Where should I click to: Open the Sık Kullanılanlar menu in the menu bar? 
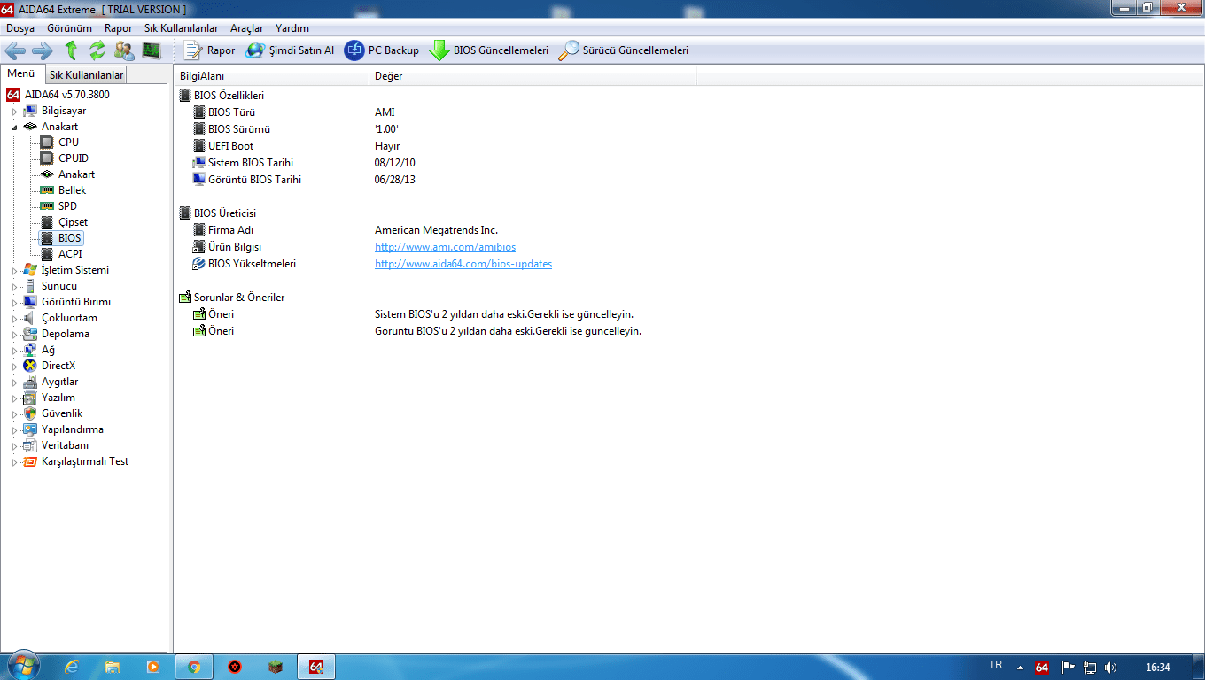pos(181,28)
